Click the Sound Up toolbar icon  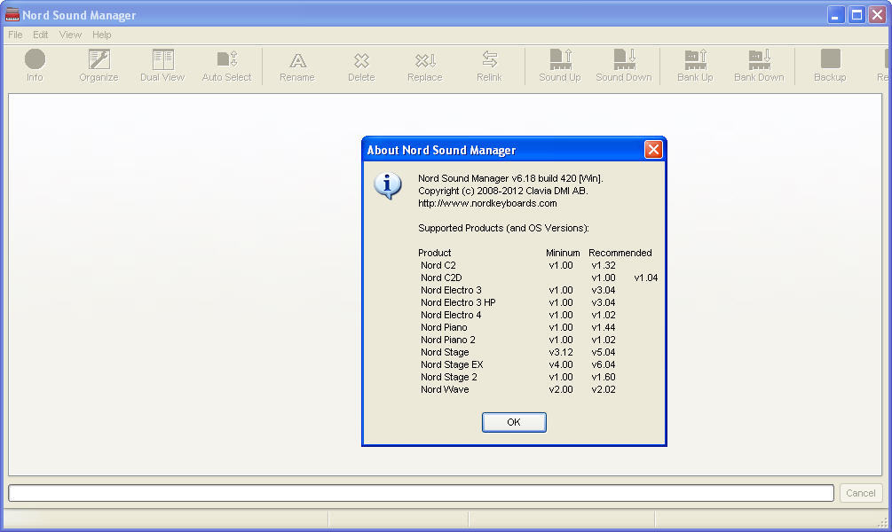click(x=560, y=60)
